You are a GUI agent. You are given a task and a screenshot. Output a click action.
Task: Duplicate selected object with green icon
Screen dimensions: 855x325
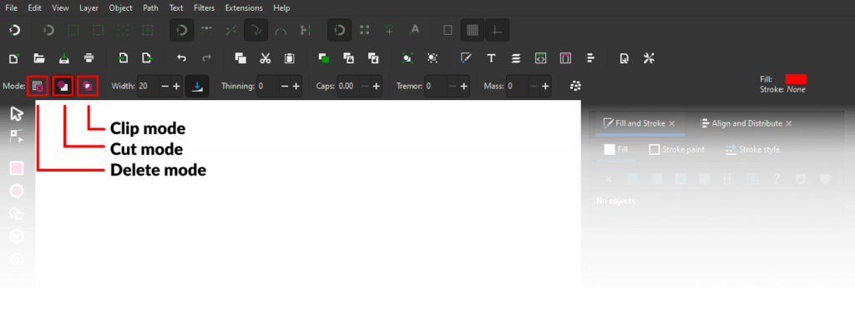pos(323,58)
